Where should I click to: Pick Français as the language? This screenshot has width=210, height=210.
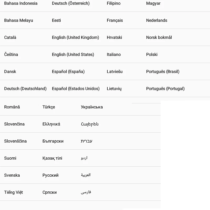(115, 20)
